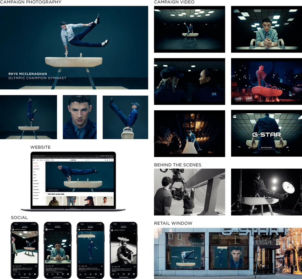This screenshot has height=279, width=302.
Task: Expand the HELP & INFO sidebar item arrow
Action: pyautogui.click(x=44, y=195)
